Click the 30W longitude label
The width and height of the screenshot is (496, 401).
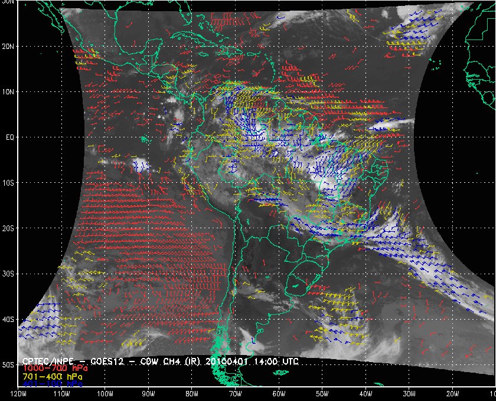409,394
